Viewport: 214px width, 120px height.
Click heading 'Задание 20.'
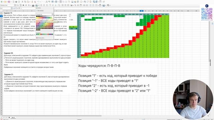click(8, 53)
